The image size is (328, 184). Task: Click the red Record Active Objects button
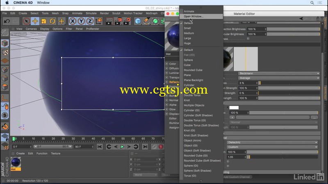click(161, 147)
